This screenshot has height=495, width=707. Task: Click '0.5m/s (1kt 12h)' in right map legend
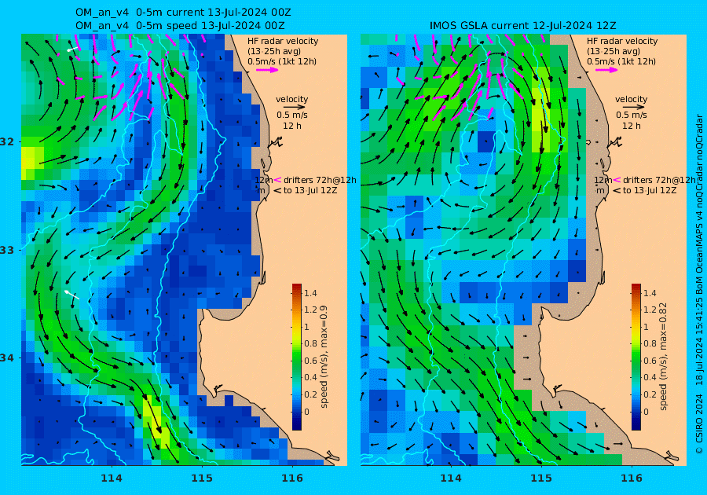point(621,62)
